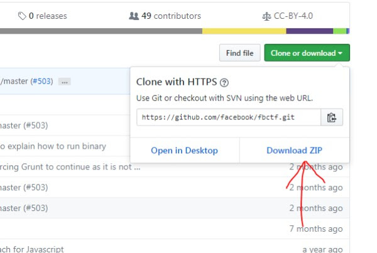This screenshot has height=253, width=377.
Task: Open commit about forcing Grunt to continue
Action: pos(70,167)
